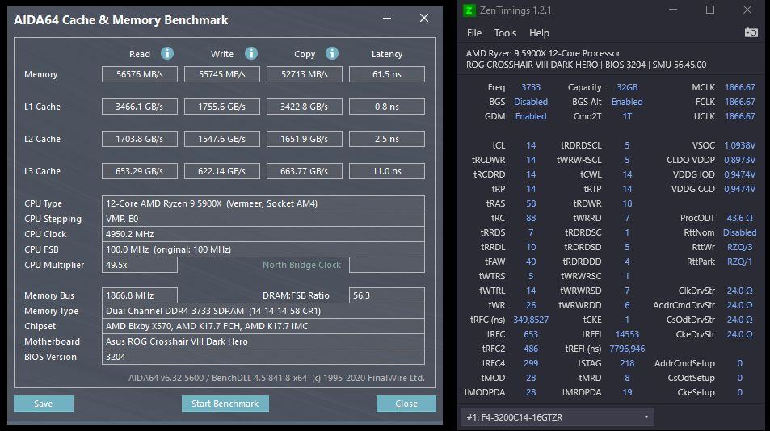Click the Memory Write value 55745 MB/s
Screen dimensions: 770x431
point(222,74)
